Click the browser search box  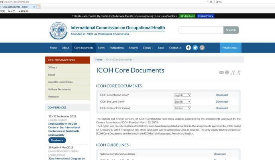[x=245, y=2]
